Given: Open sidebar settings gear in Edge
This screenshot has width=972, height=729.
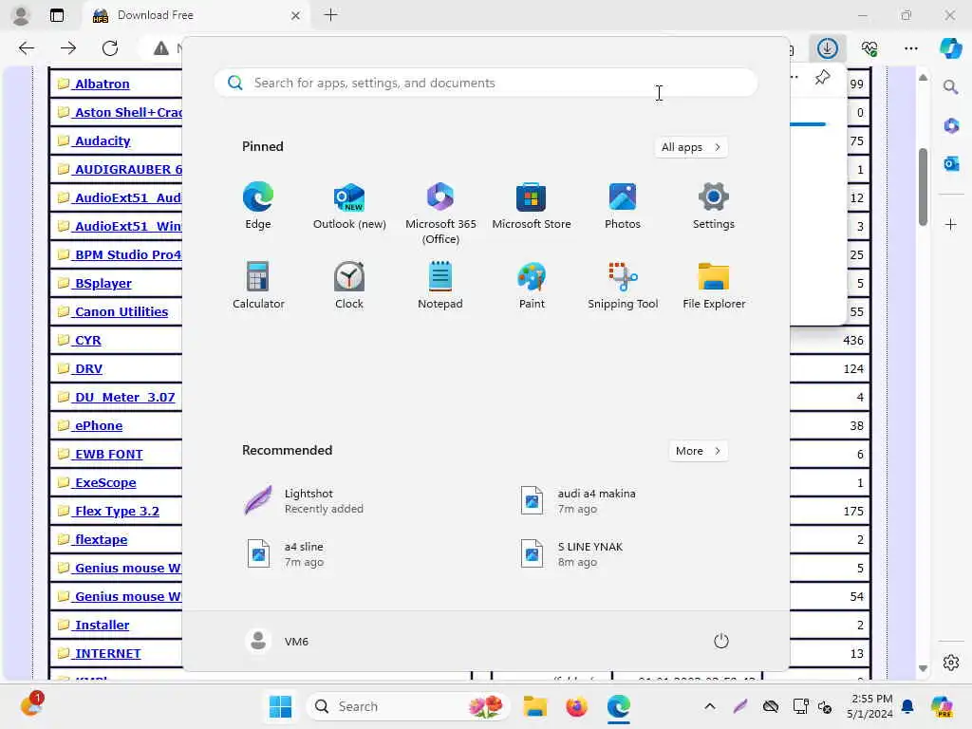Looking at the screenshot, I should click(x=951, y=663).
